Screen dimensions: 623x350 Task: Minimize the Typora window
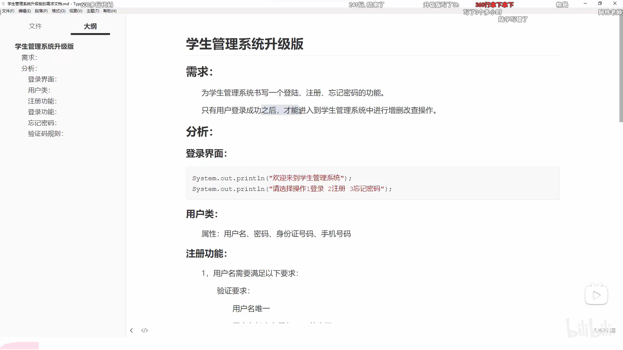(585, 4)
